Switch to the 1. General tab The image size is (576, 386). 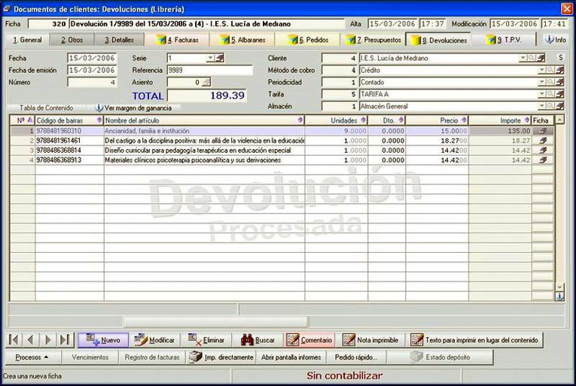(x=27, y=40)
